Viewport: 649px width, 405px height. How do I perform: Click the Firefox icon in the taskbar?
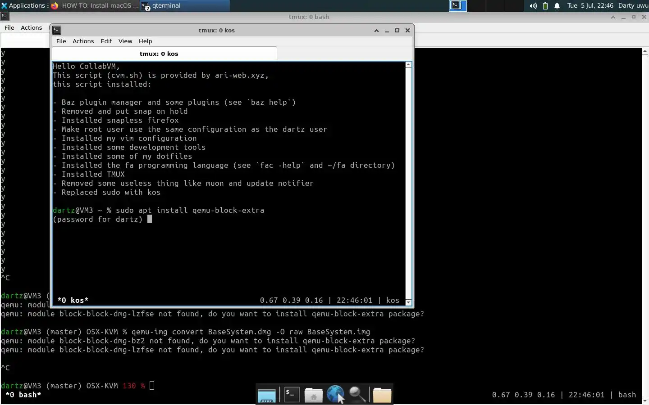(55, 6)
